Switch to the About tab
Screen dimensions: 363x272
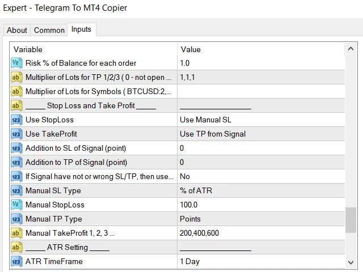[17, 30]
